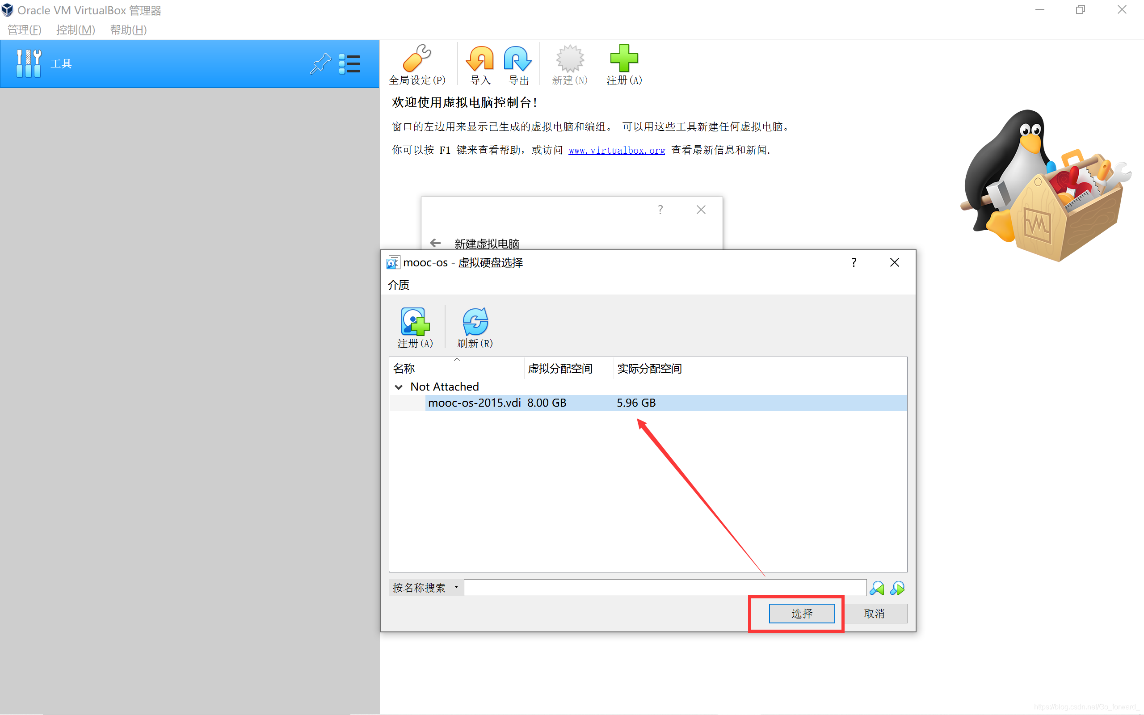Click the 选择 (Choose) button
Screen dimensions: 1144x715
[x=802, y=613]
